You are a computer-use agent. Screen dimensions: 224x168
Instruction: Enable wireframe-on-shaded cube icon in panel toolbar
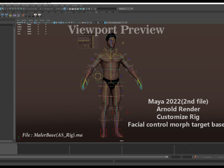point(59,22)
